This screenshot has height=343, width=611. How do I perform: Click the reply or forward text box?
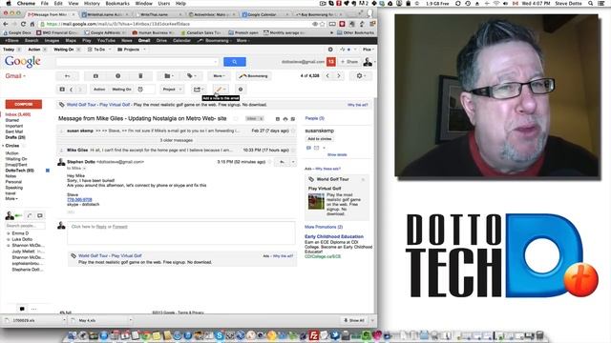180,232
